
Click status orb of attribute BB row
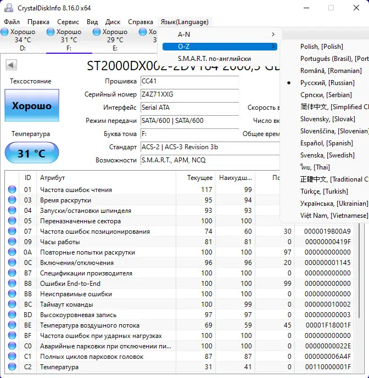[x=12, y=294]
